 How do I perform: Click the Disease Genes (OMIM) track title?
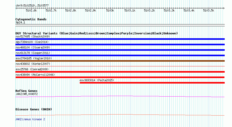(34, 109)
